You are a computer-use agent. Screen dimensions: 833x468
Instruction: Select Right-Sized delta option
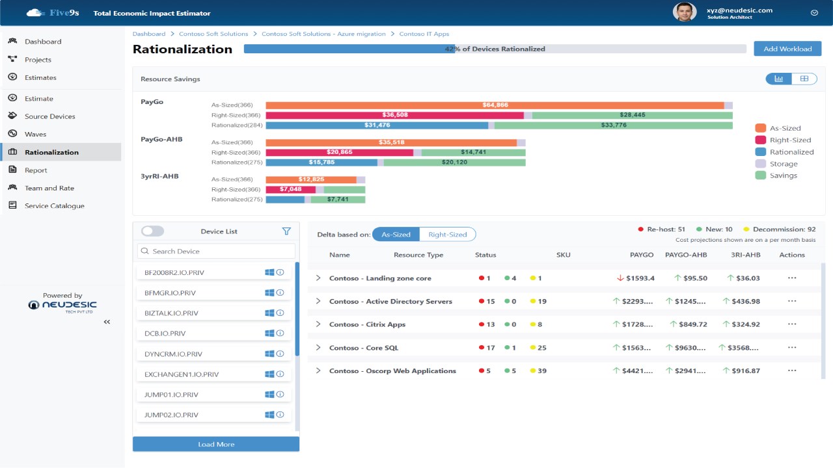(x=448, y=234)
